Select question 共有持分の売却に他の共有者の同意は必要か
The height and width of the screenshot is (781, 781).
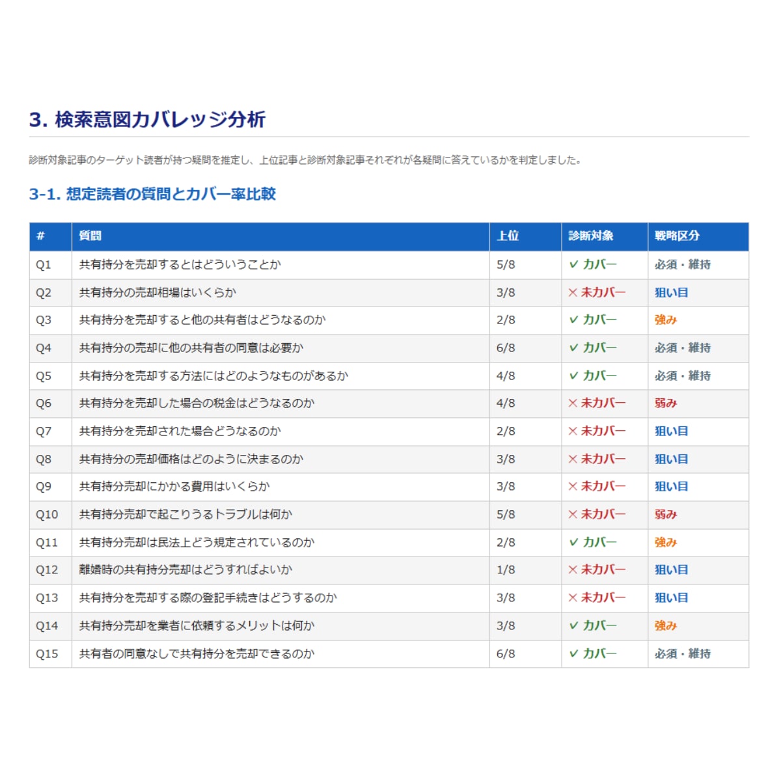pyautogui.click(x=191, y=348)
